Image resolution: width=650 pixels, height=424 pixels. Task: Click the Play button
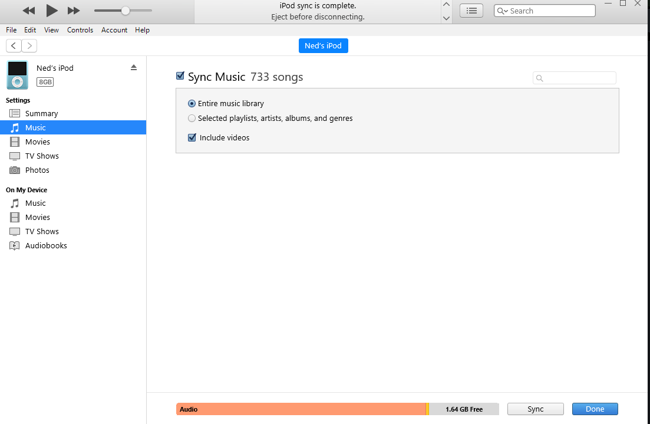point(52,11)
